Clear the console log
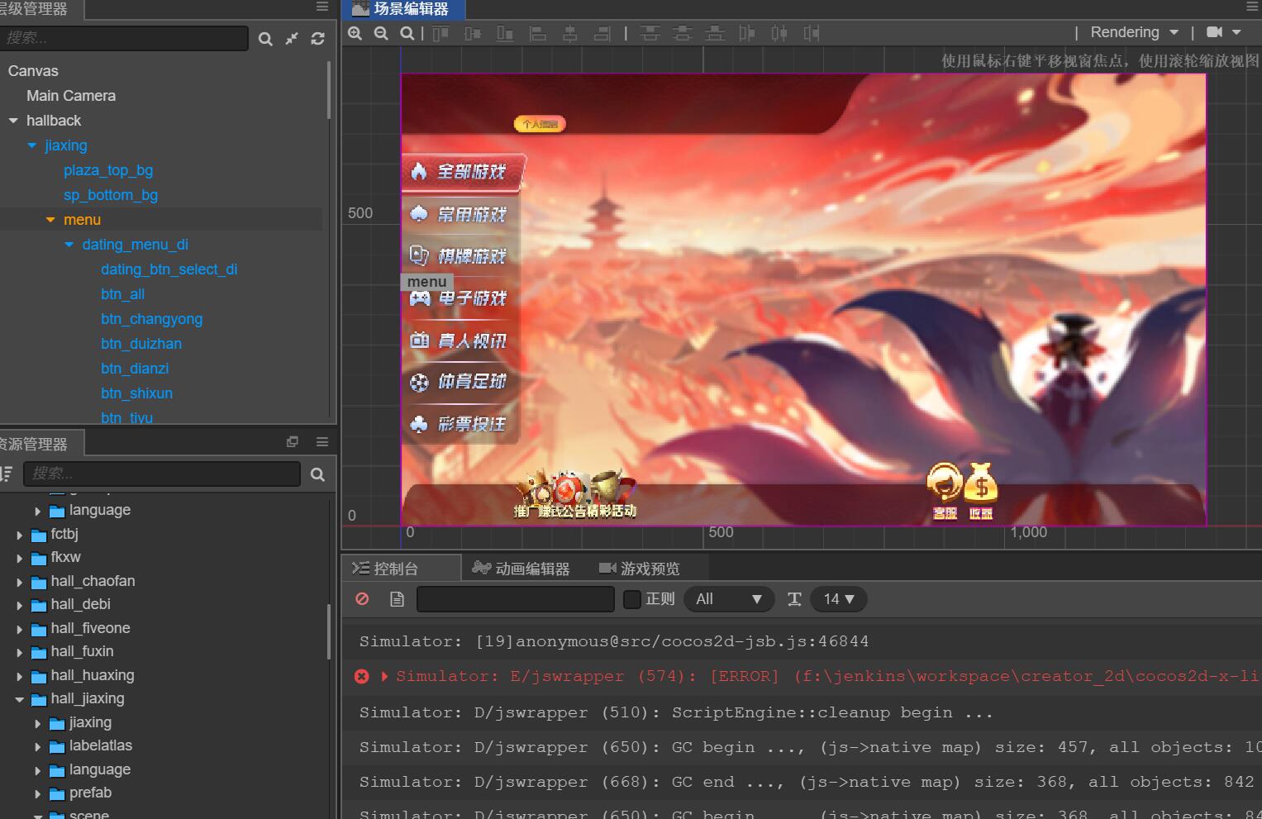 (362, 599)
